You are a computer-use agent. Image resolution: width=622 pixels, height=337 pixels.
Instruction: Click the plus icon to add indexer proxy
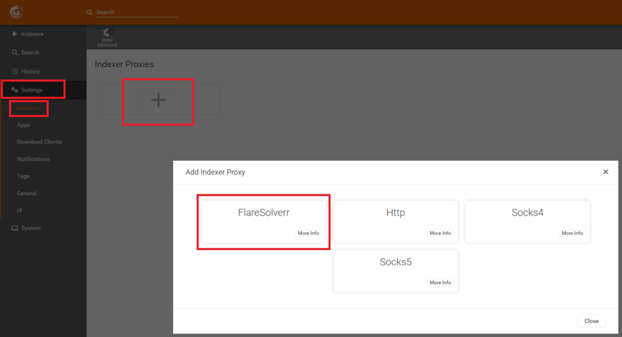point(159,100)
